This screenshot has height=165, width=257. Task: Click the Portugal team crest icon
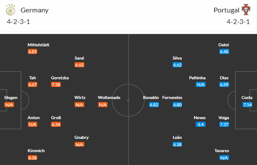(x=246, y=9)
